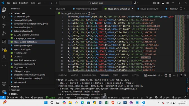Kill terminal with the trash icon

(170, 75)
